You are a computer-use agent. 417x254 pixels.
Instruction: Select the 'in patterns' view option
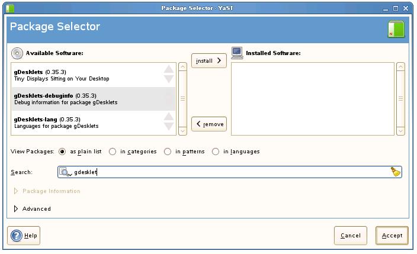[x=168, y=152]
